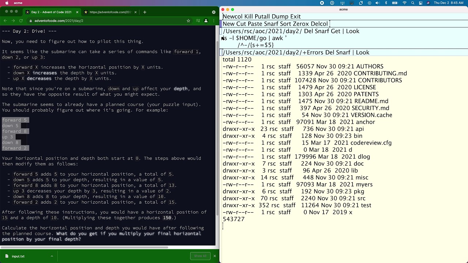Click the src directory row

click(294, 198)
